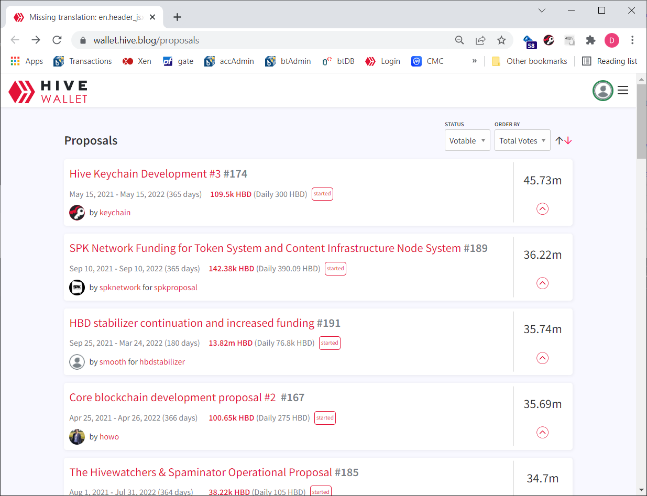The width and height of the screenshot is (647, 496).
Task: Open the hamburger menu in the header
Action: (x=622, y=91)
